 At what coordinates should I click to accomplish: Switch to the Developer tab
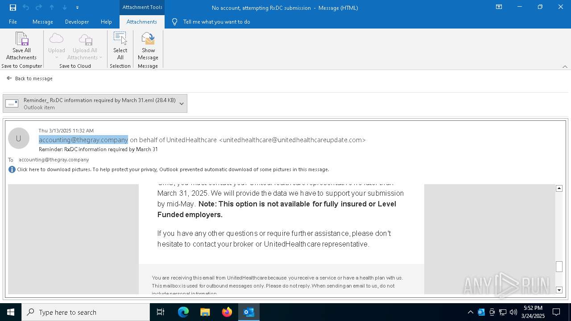[77, 21]
